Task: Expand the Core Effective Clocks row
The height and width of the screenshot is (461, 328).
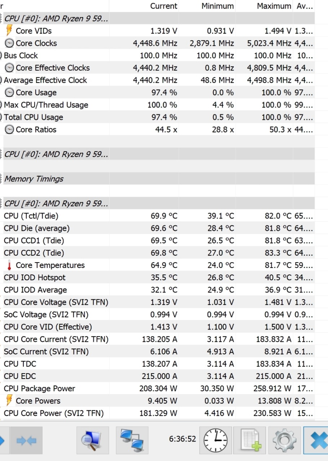Action: [9, 68]
